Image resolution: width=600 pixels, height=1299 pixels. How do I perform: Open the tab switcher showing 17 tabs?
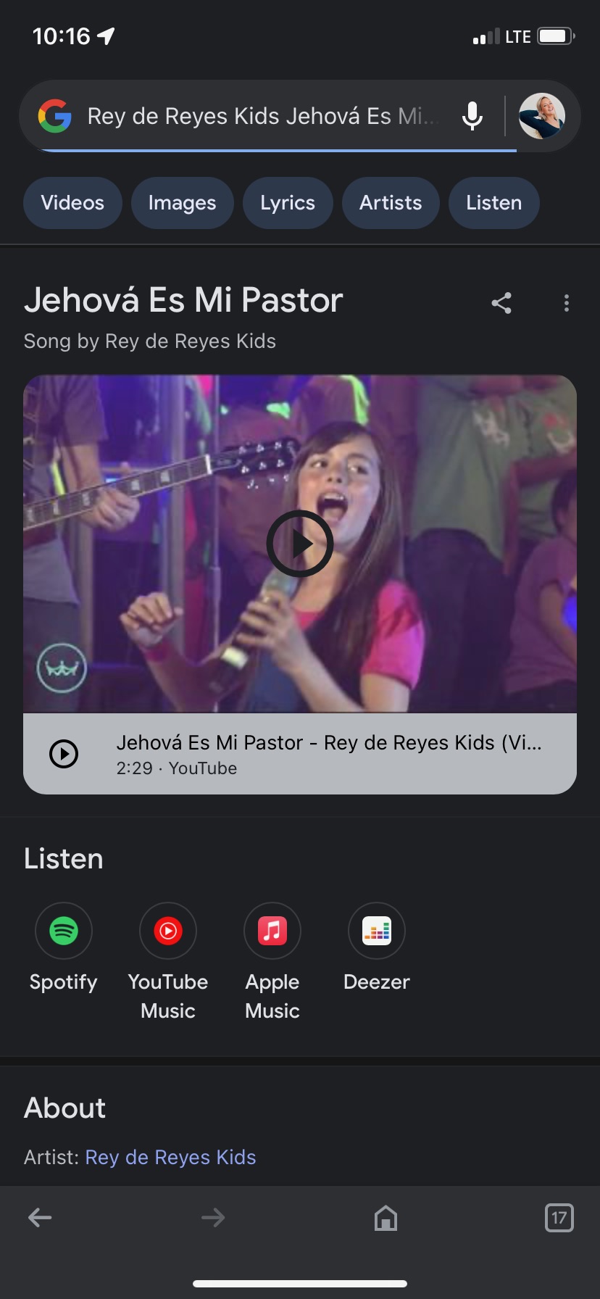tap(559, 1218)
